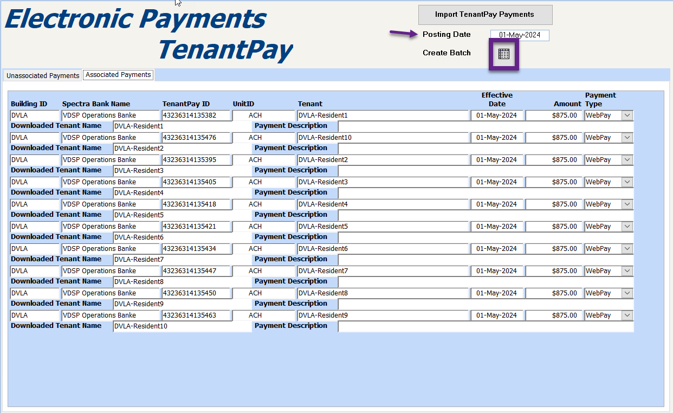
Task: Click Effective Date in 43236314135382 row
Action: 497,115
